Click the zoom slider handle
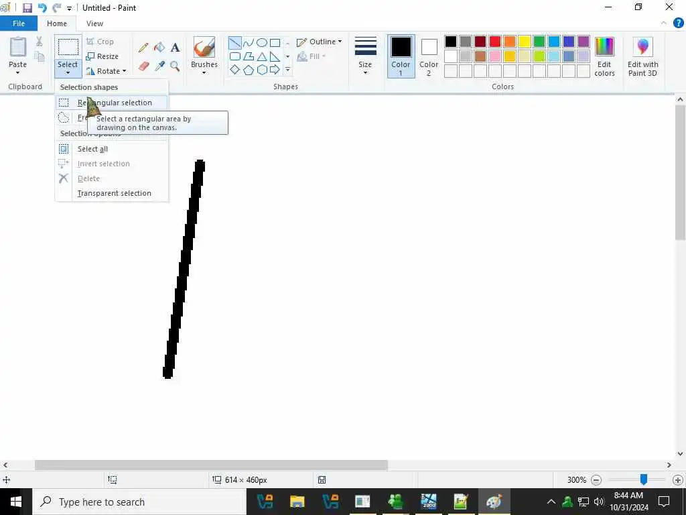Viewport: 686px width, 515px height. [644, 479]
